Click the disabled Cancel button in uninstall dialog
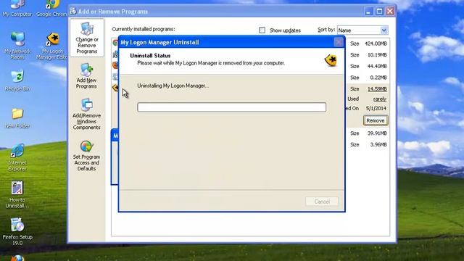 click(x=322, y=202)
